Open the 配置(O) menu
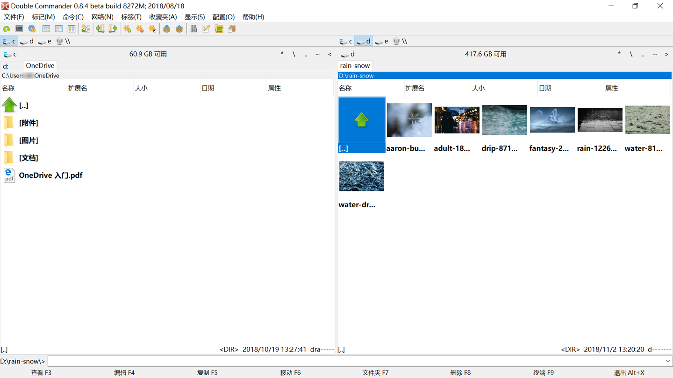This screenshot has width=673, height=378. 224,17
